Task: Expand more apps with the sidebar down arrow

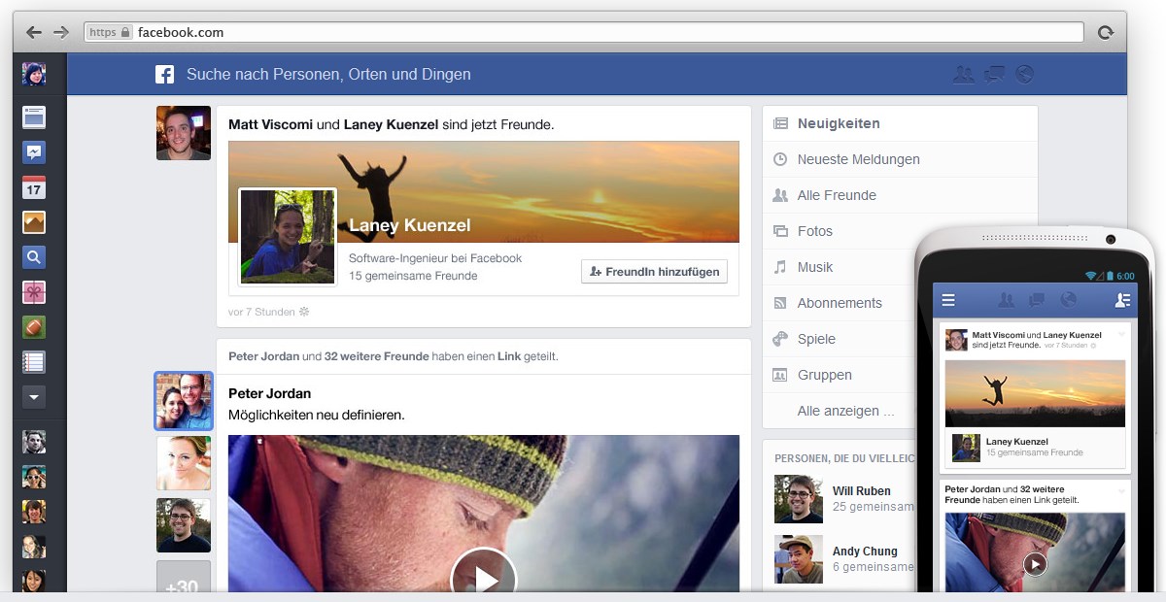Action: (34, 397)
